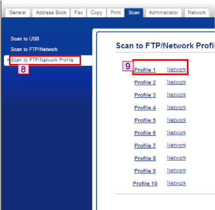Click the Network link next to Profile 10

(176, 183)
